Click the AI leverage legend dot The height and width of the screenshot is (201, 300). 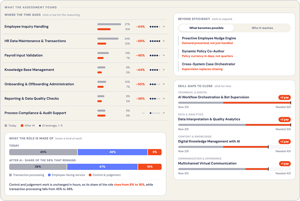tap(40, 126)
